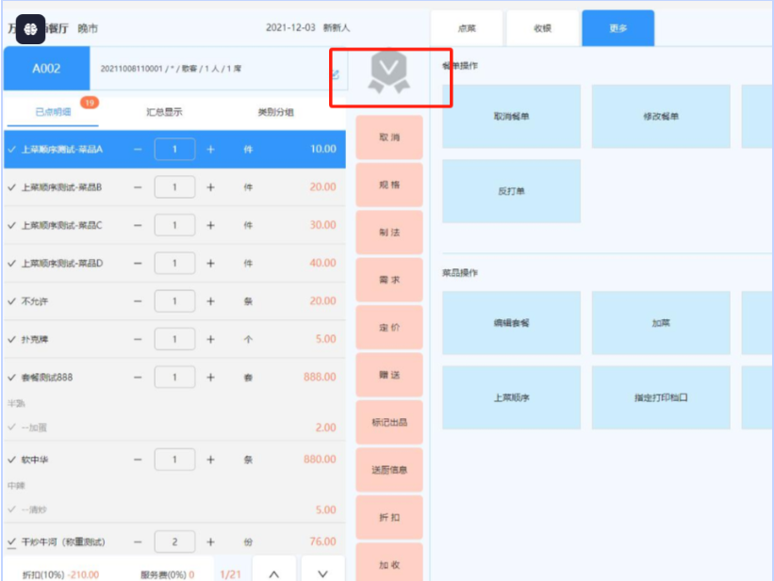This screenshot has height=581, width=774.
Task: Click minus icon on 扑克牌 row
Action: tap(138, 339)
